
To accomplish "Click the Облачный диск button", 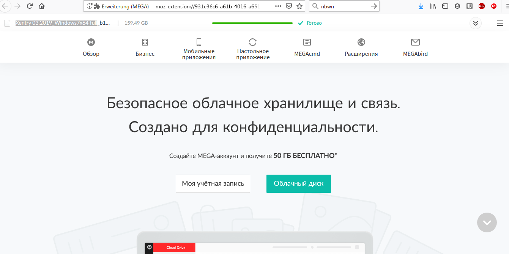I will [x=299, y=184].
